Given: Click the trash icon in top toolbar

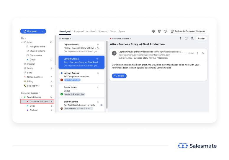Looking at the screenshot, I should coord(159,31).
